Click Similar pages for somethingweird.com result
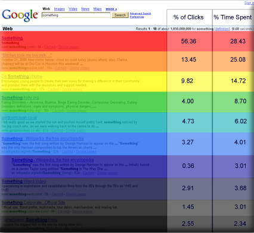Viewport: 254px width, 233px height. [76, 194]
